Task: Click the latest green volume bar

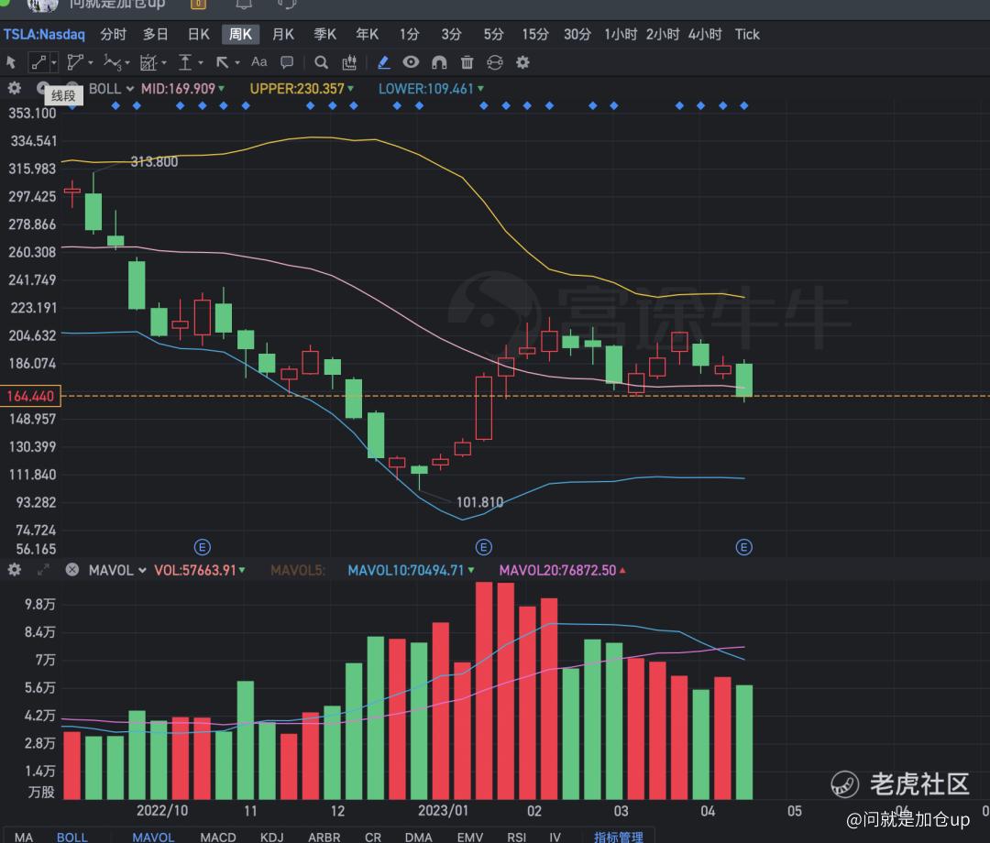Action: point(744,743)
